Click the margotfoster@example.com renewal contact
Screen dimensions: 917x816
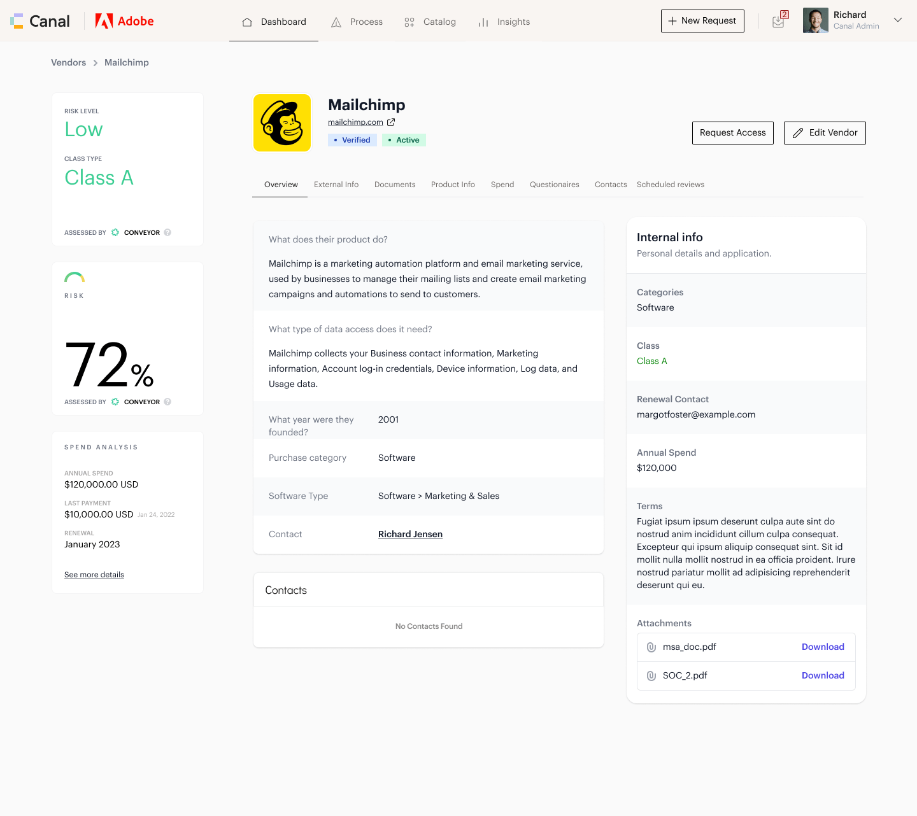coord(696,414)
